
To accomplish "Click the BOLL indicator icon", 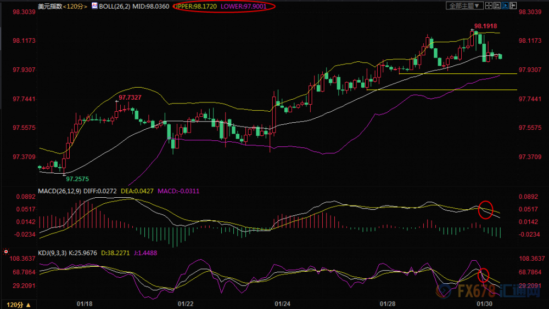I will pos(94,5).
